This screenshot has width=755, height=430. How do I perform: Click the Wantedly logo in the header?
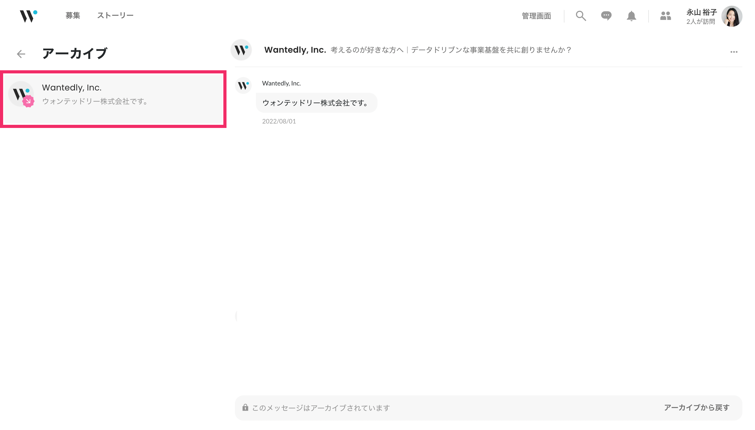(28, 16)
